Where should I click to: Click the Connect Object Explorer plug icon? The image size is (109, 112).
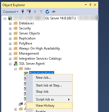pos(23,11)
